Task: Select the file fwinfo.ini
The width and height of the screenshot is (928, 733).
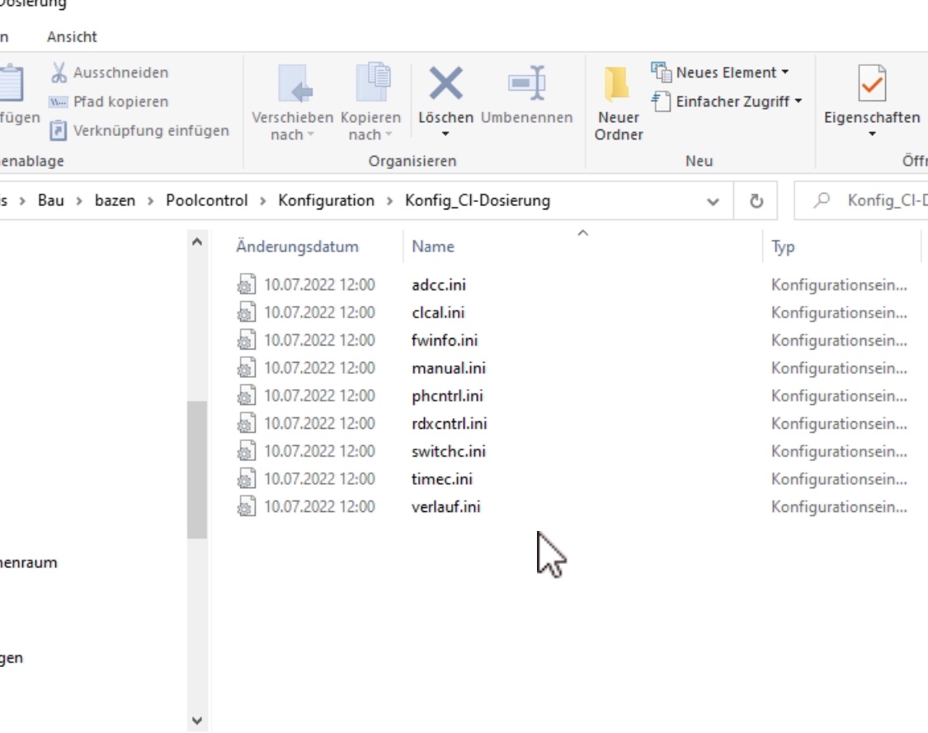Action: 445,341
